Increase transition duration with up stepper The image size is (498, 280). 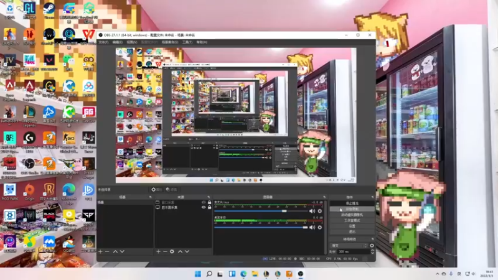pos(372,250)
